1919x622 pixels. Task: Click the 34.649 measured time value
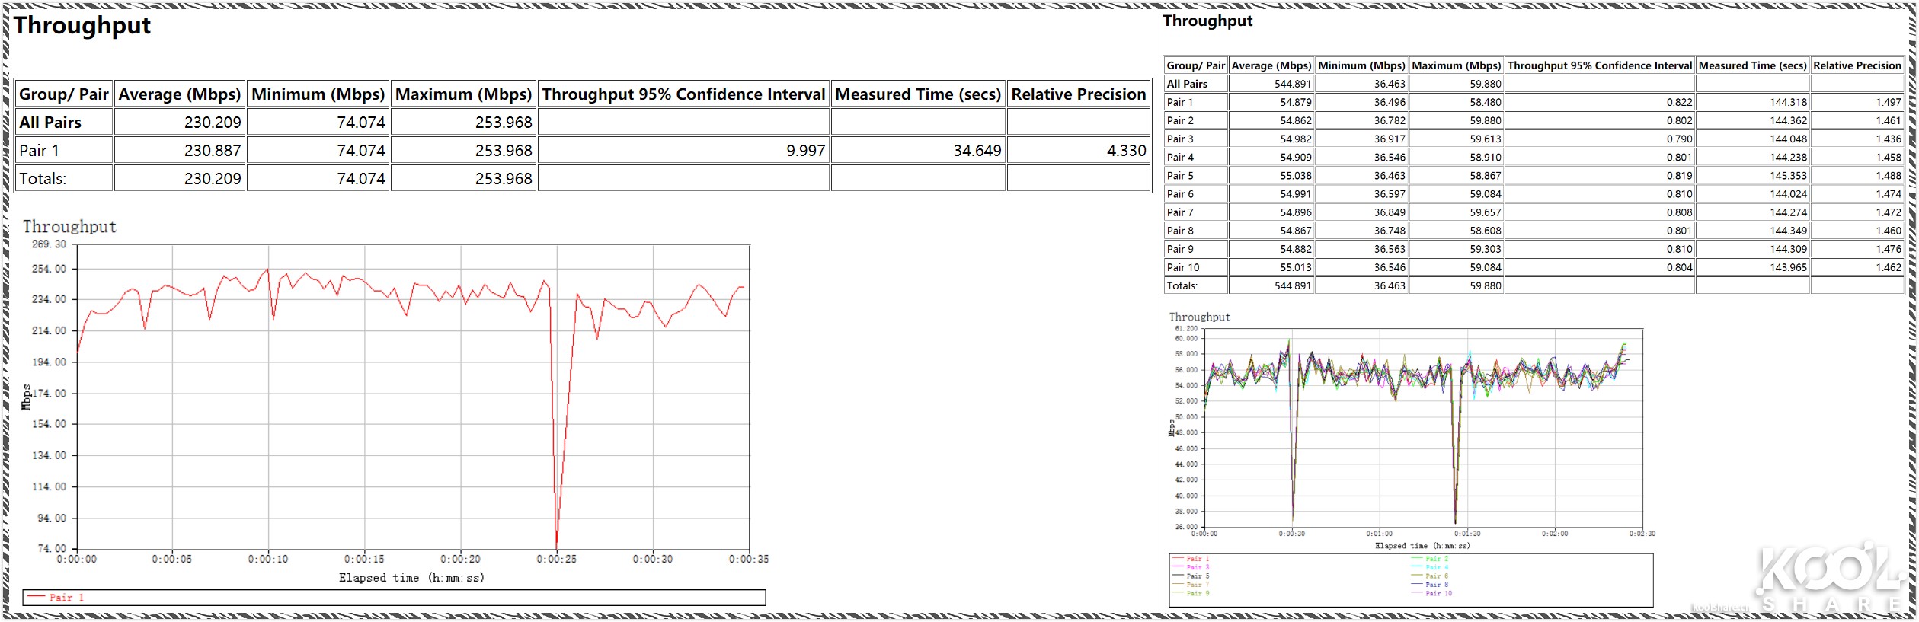[x=977, y=151]
